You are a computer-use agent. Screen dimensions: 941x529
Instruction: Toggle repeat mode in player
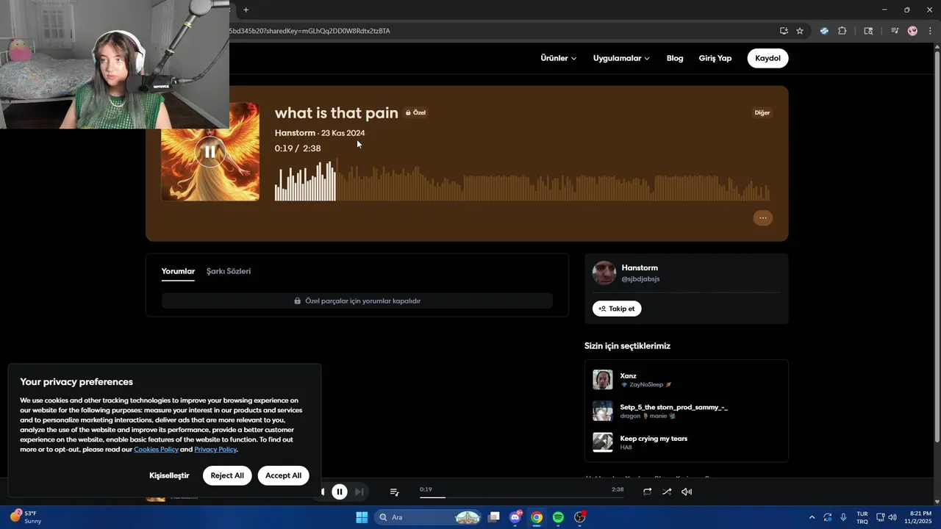pos(647,492)
